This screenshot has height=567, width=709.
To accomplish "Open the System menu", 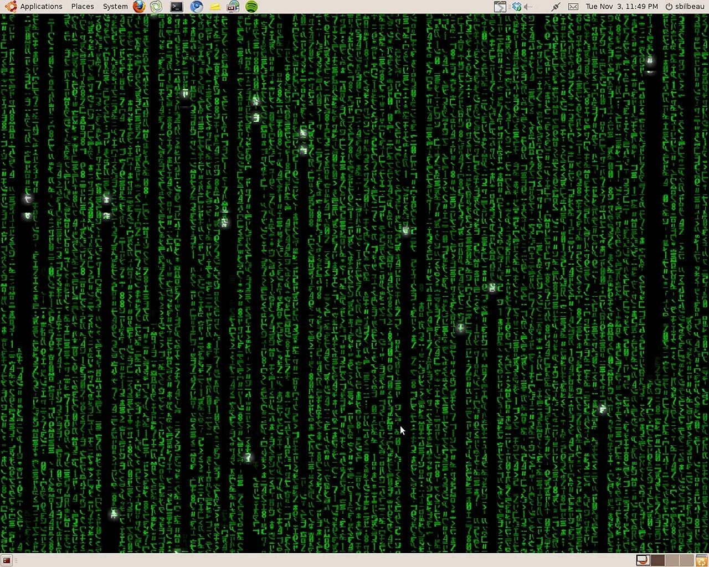I will [x=115, y=7].
